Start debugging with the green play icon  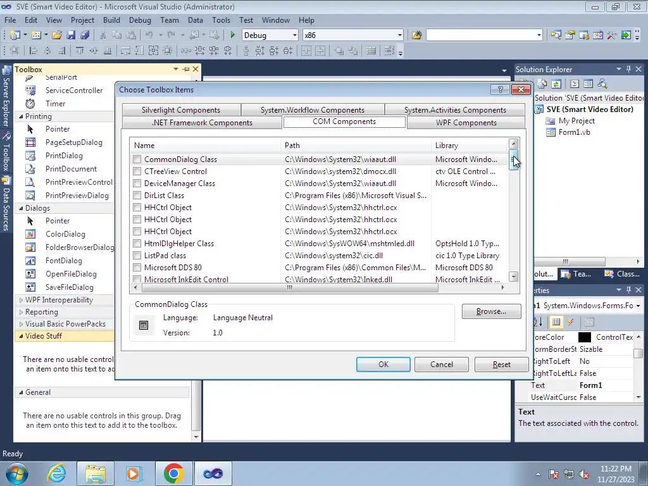[x=233, y=35]
